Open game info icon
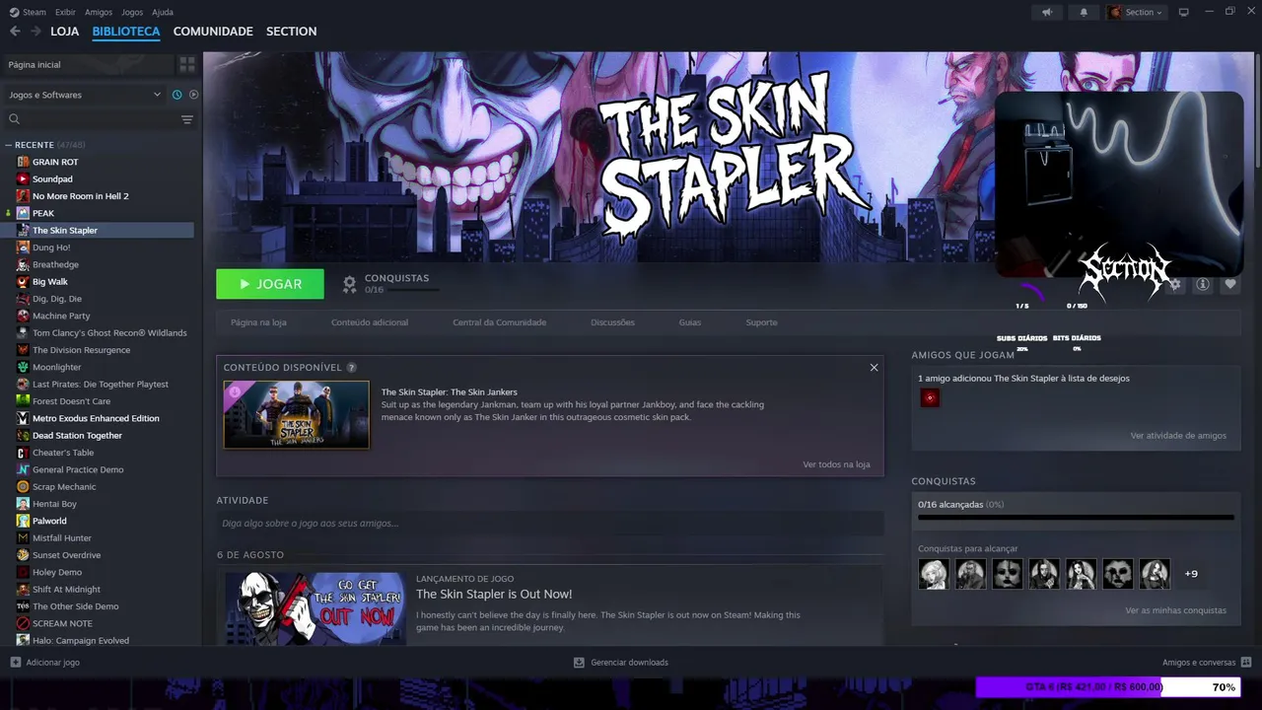The image size is (1262, 710). (1203, 284)
